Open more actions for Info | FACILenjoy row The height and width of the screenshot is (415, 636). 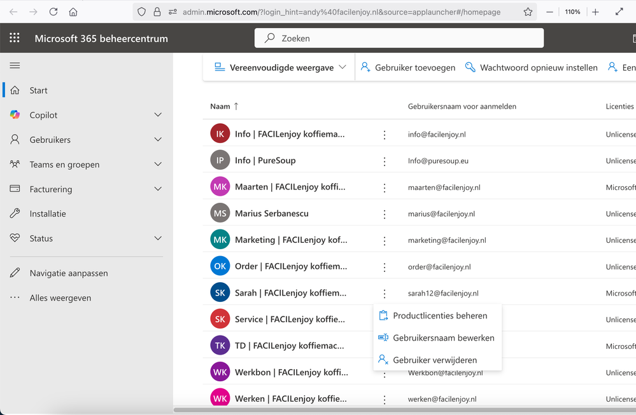pyautogui.click(x=385, y=135)
